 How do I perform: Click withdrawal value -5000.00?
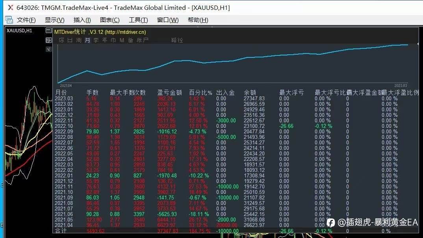(x=226, y=137)
